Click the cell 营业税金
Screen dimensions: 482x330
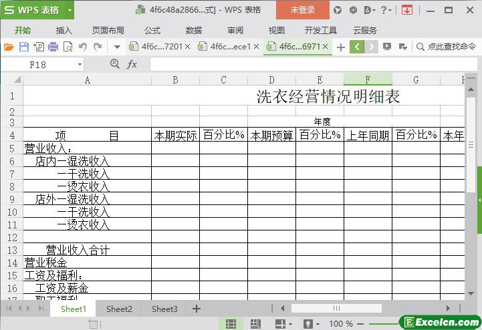(88, 263)
